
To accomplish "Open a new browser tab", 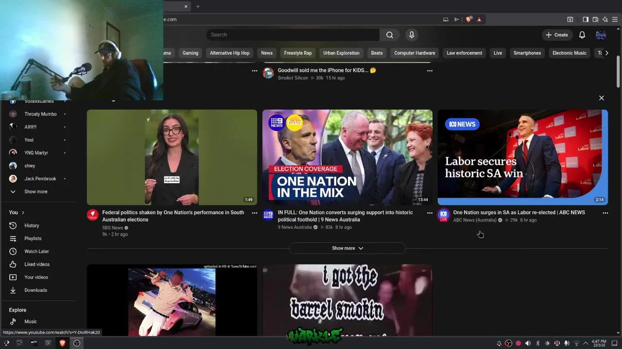I will (x=198, y=6).
